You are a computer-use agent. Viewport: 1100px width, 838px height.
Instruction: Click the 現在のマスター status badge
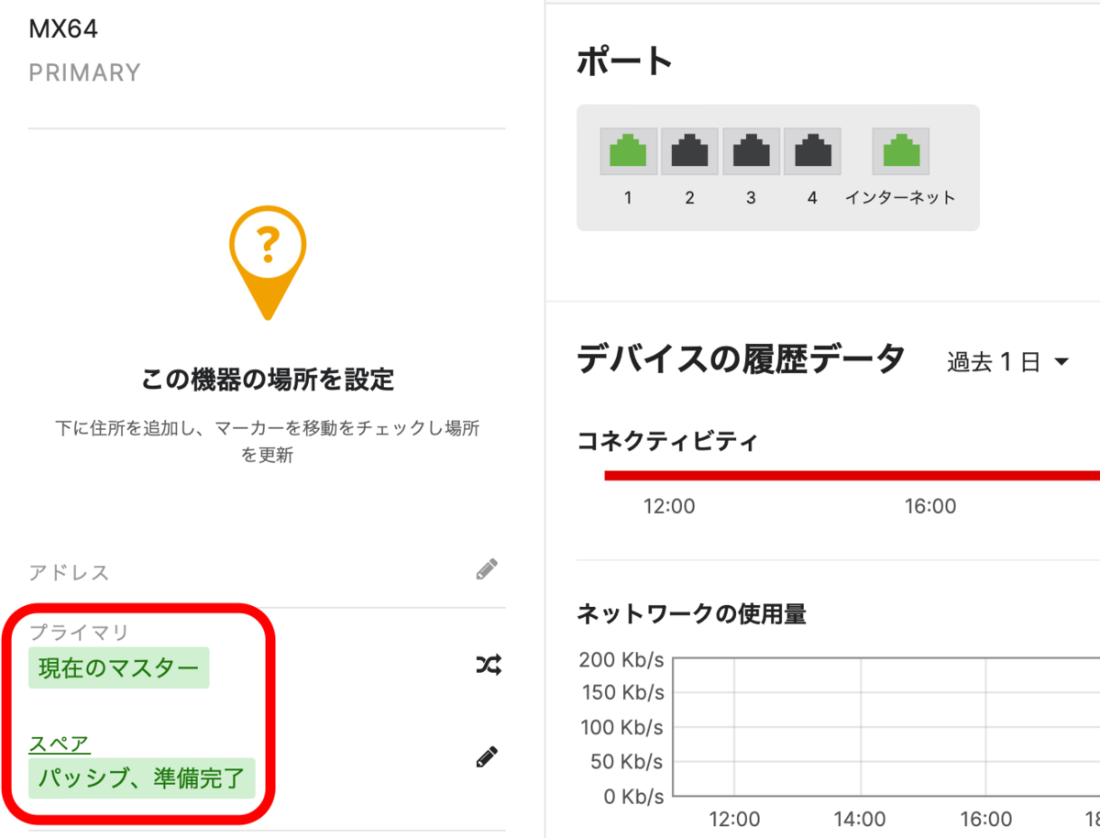(x=118, y=667)
